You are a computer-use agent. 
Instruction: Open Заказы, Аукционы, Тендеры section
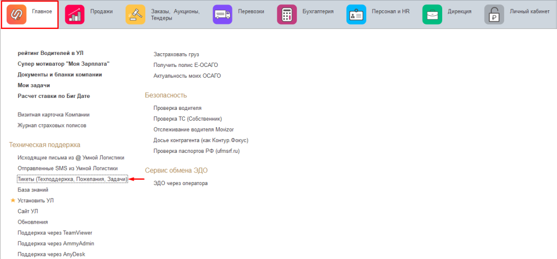(x=175, y=15)
